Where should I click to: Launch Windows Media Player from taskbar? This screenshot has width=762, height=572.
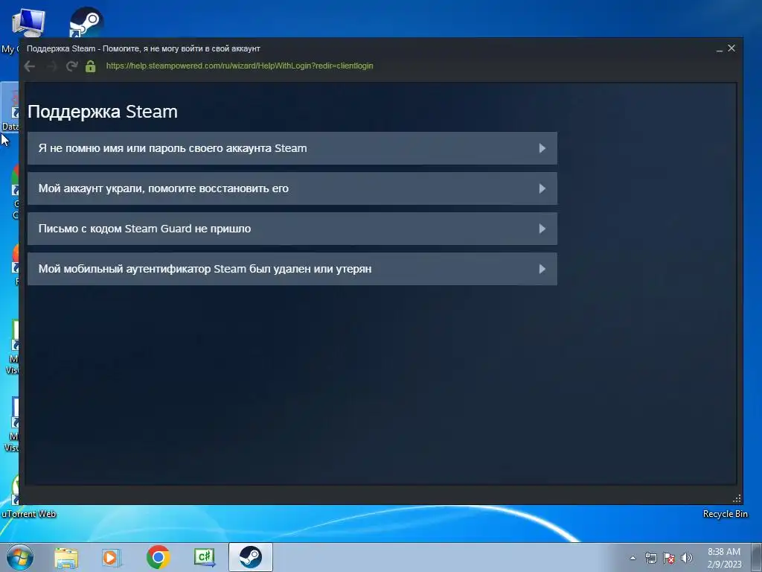pyautogui.click(x=112, y=557)
